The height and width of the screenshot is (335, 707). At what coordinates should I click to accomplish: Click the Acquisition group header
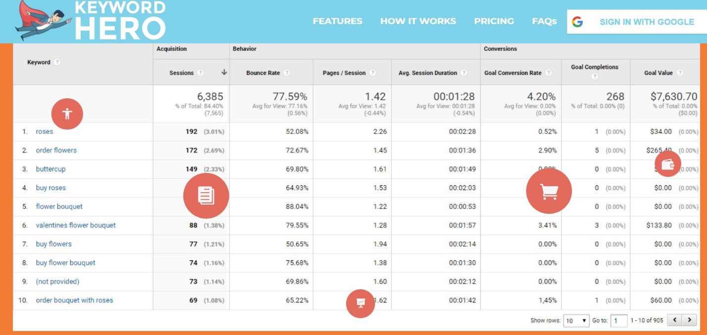(x=171, y=49)
